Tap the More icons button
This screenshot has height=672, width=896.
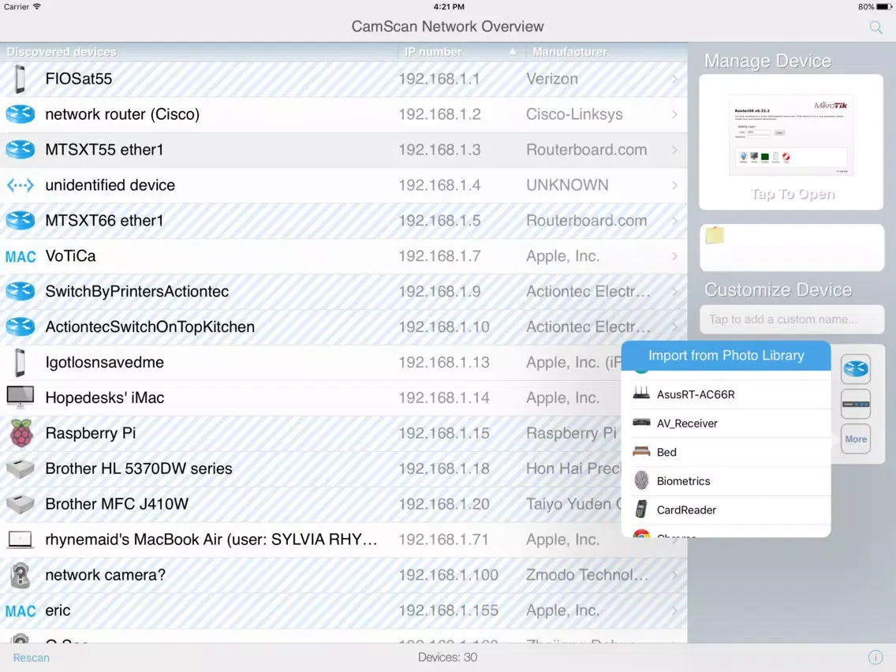(x=856, y=439)
